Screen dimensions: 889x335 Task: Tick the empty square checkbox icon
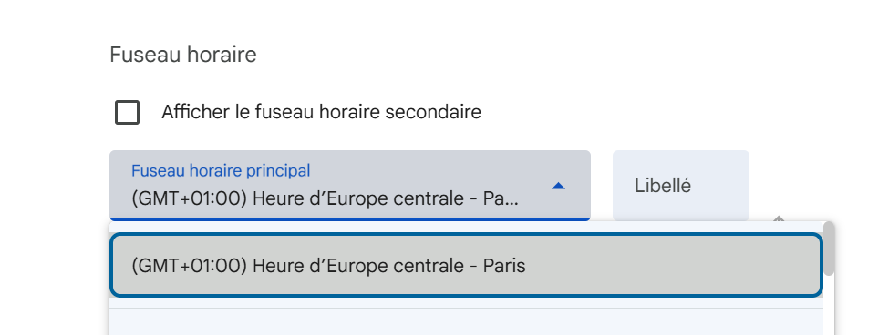pyautogui.click(x=127, y=112)
